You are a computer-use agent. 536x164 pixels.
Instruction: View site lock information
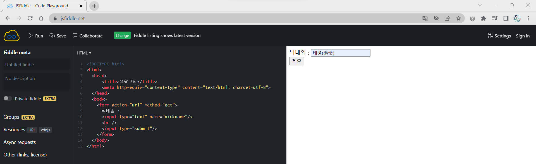(55, 18)
